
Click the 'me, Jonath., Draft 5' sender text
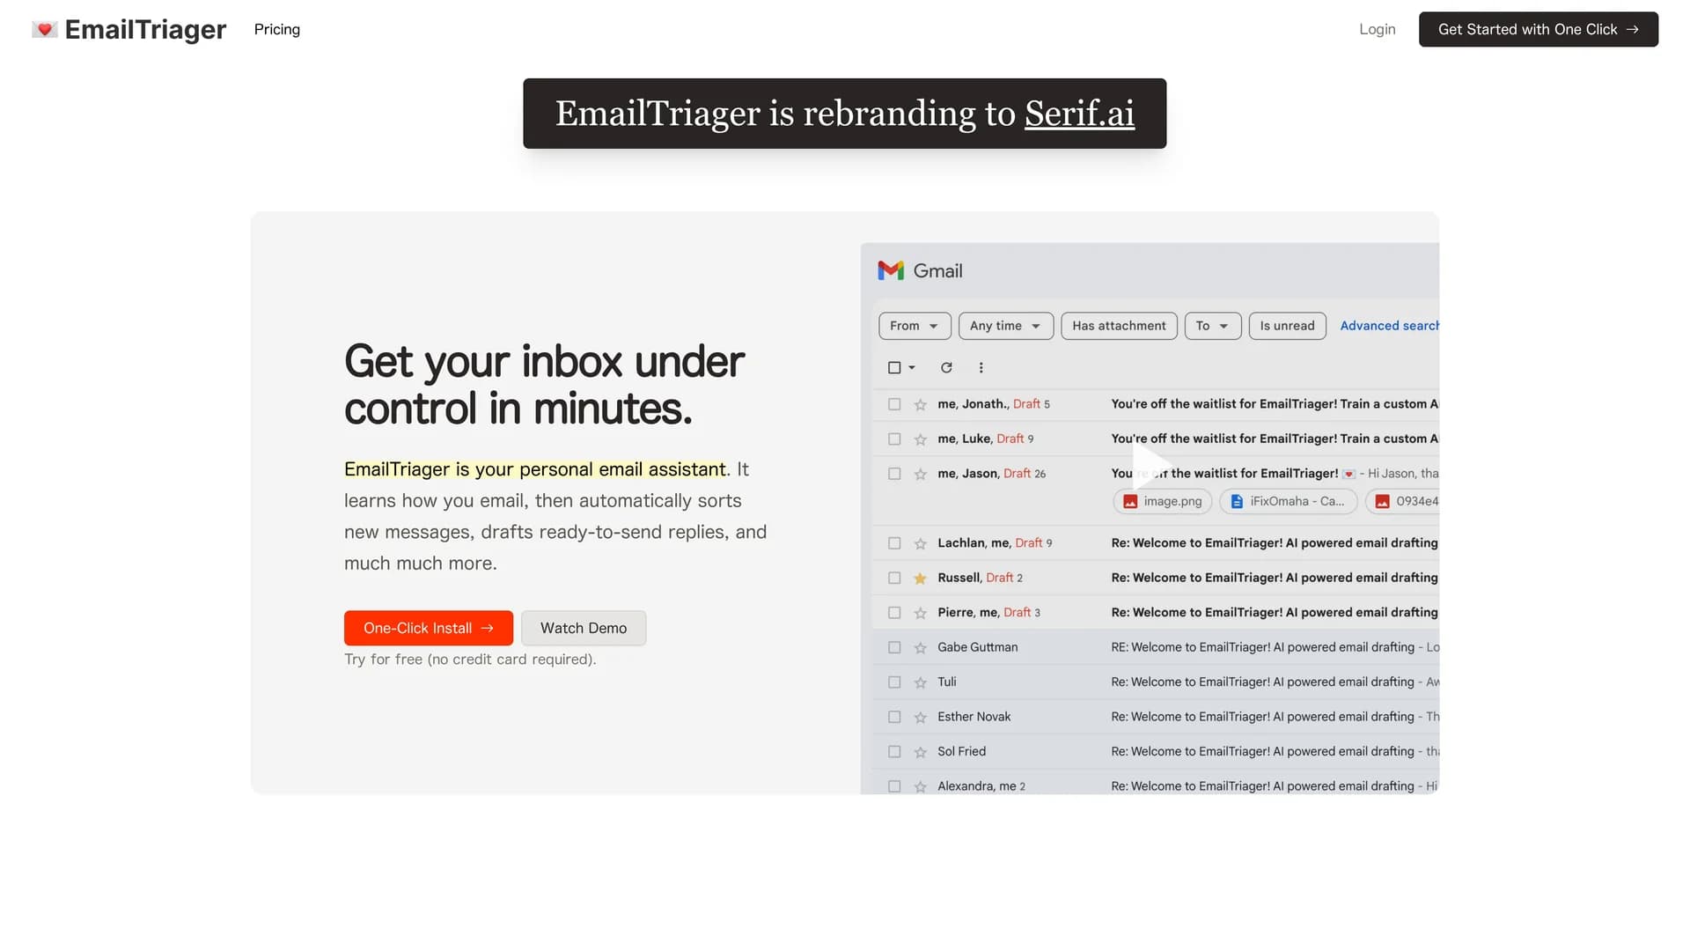993,404
